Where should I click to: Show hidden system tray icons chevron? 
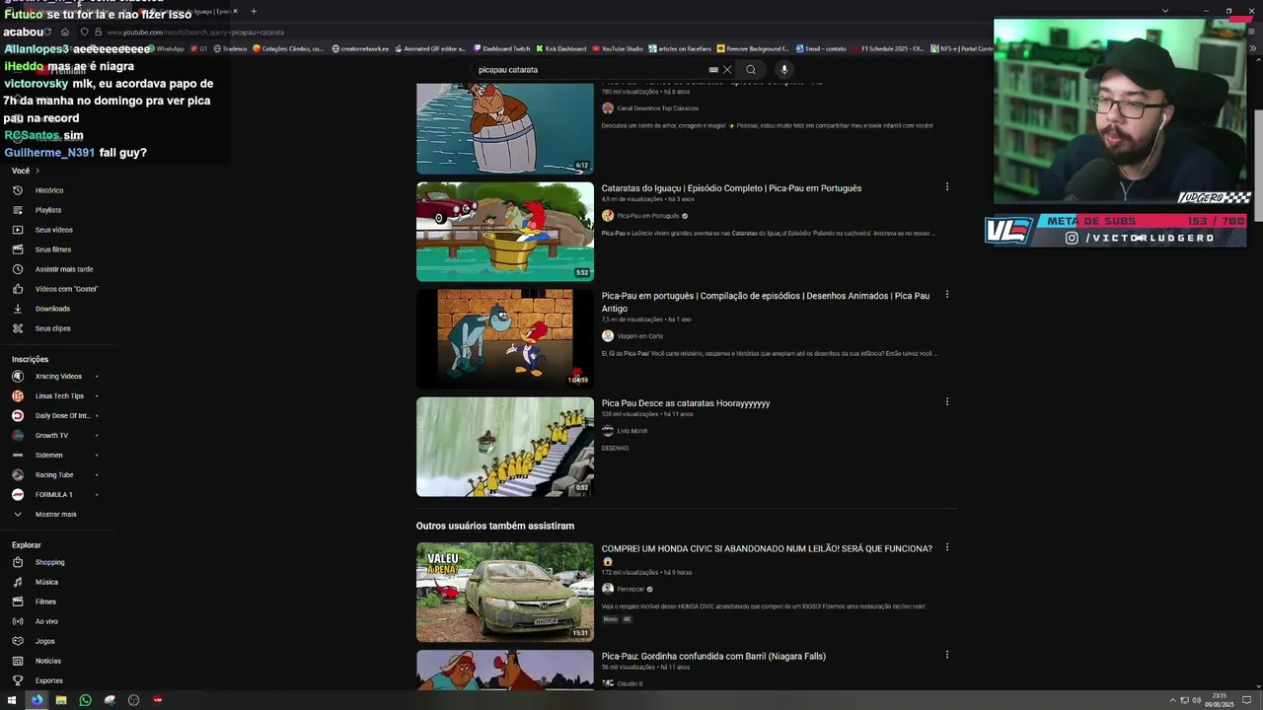pos(1173,700)
